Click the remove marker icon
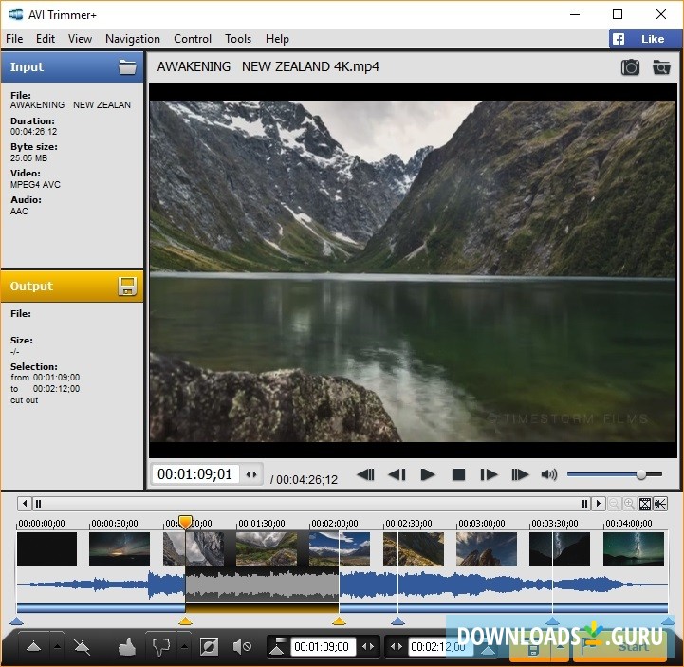 coord(83,647)
